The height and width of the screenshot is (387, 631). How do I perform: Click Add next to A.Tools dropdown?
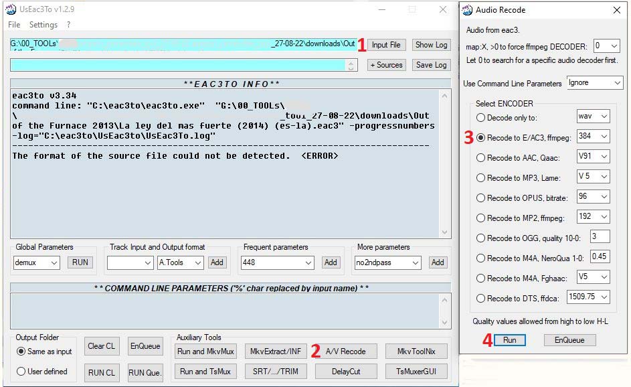tap(217, 262)
